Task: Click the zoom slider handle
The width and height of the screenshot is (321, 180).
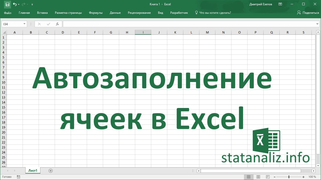Action: pos(289,177)
